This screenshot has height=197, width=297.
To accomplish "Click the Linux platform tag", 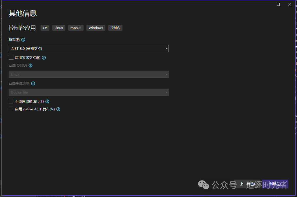I will (59, 28).
